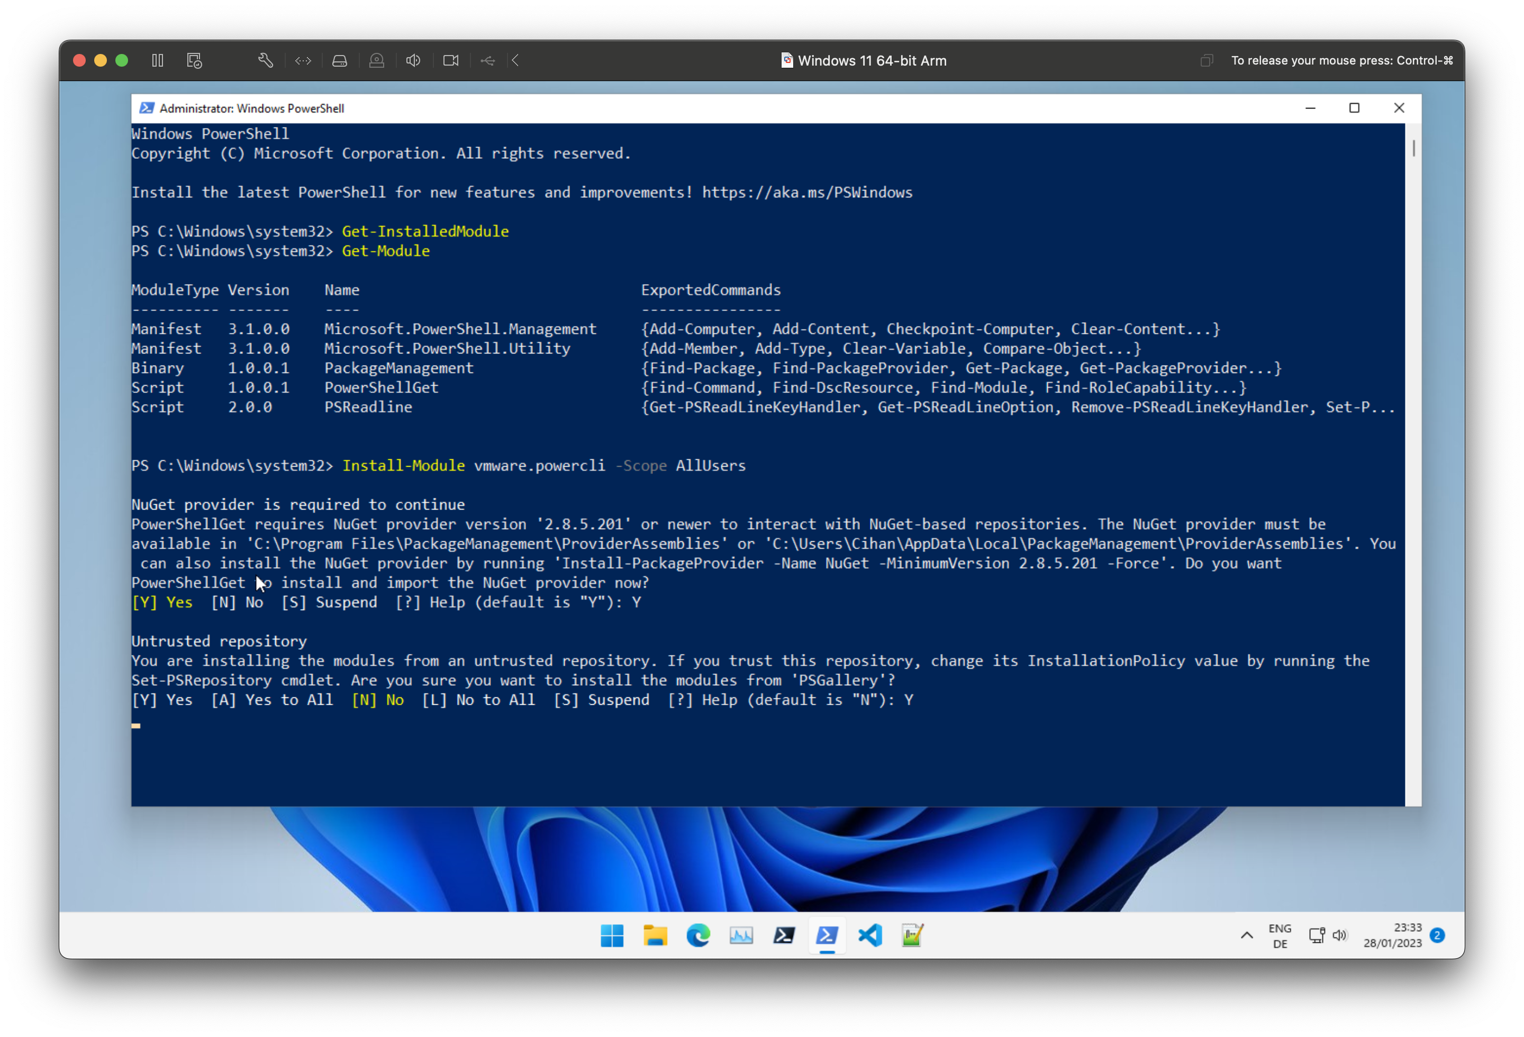The width and height of the screenshot is (1524, 1037).
Task: Open Visual Studio Code from the taskbar
Action: tap(870, 935)
